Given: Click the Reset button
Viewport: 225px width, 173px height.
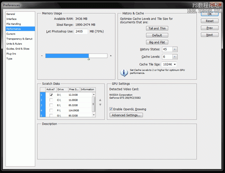Looking at the screenshot, I should [x=210, y=21].
